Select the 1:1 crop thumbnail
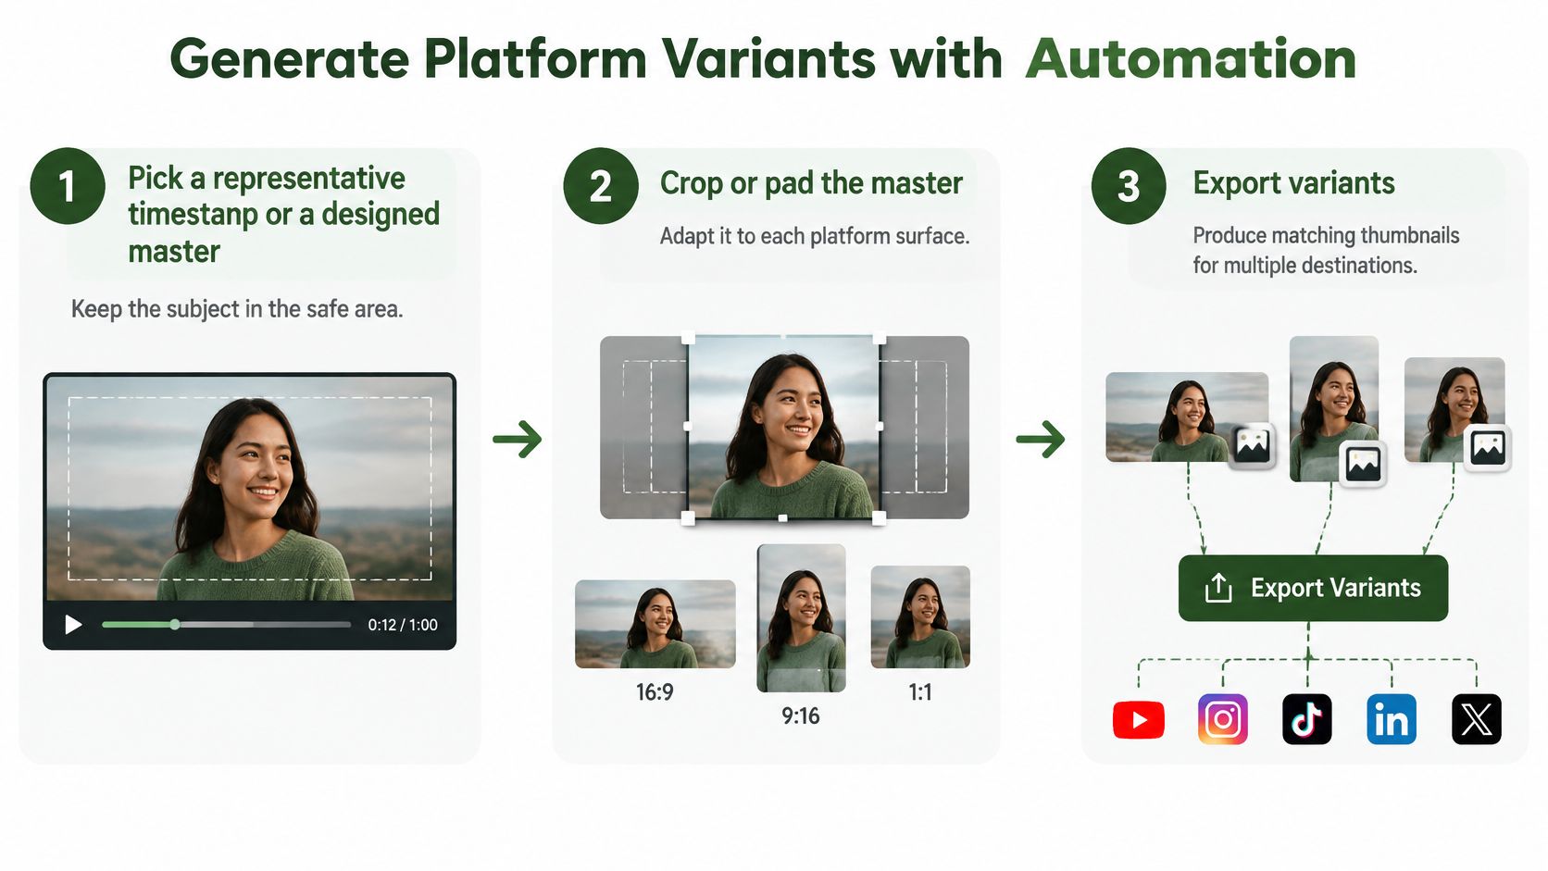The image size is (1548, 871). point(920,616)
